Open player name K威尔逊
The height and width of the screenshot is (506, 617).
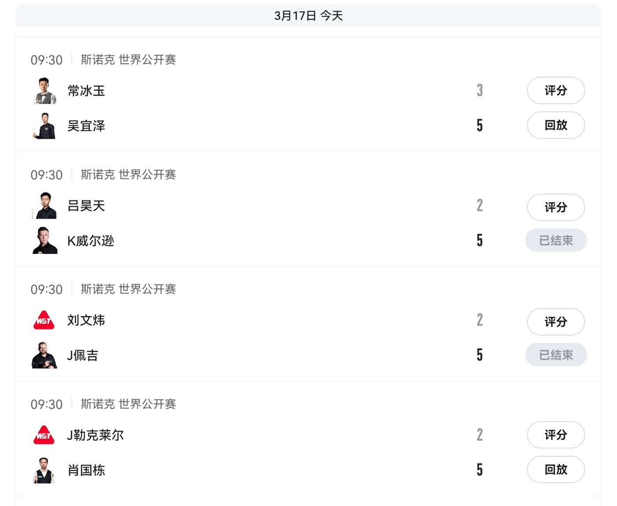pyautogui.click(x=91, y=241)
